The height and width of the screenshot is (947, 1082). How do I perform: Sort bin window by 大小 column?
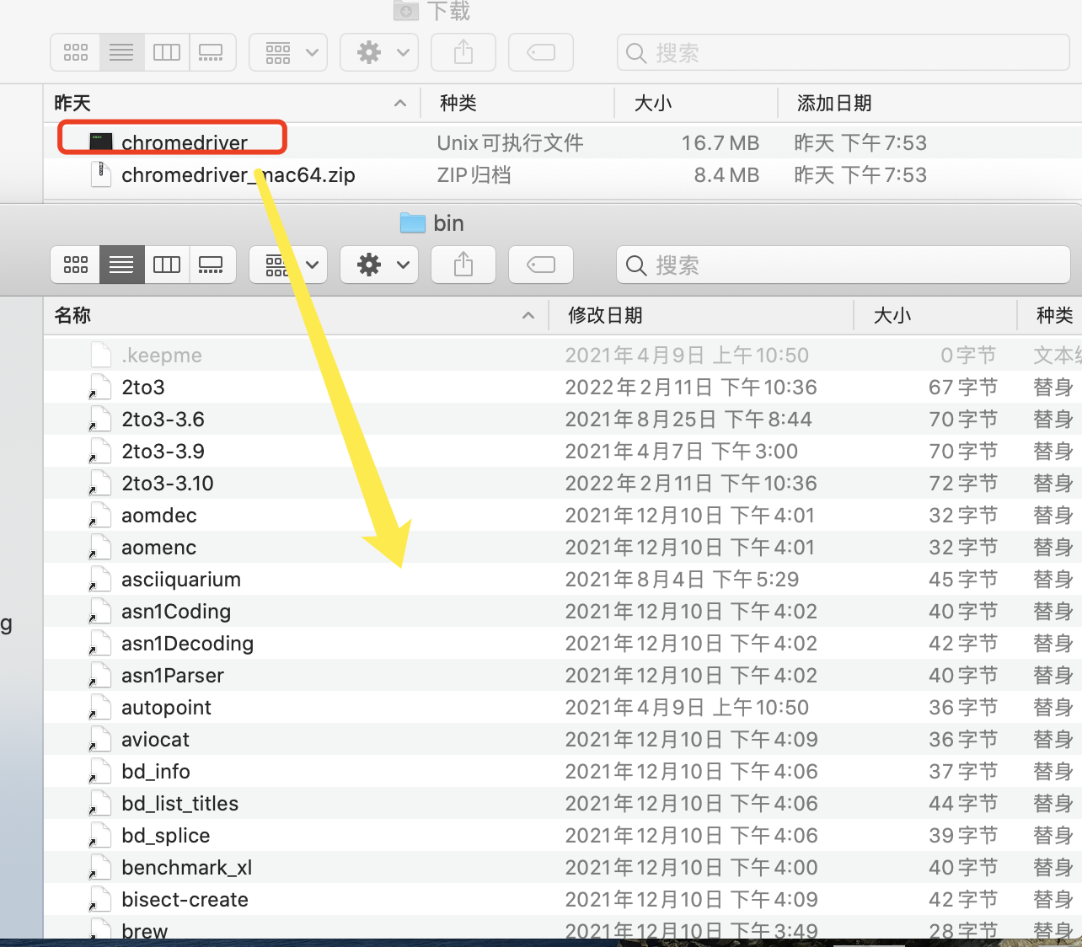coord(935,315)
